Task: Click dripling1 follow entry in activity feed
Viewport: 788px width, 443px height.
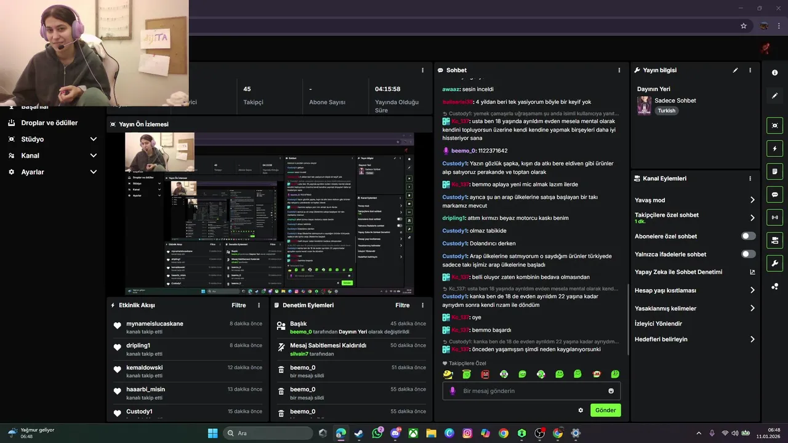Action: 187,349
